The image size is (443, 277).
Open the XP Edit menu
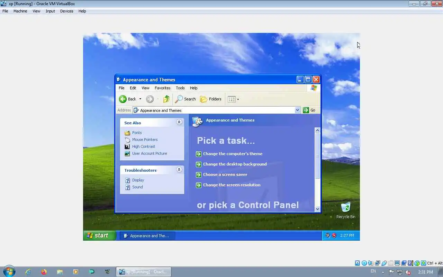coord(133,88)
